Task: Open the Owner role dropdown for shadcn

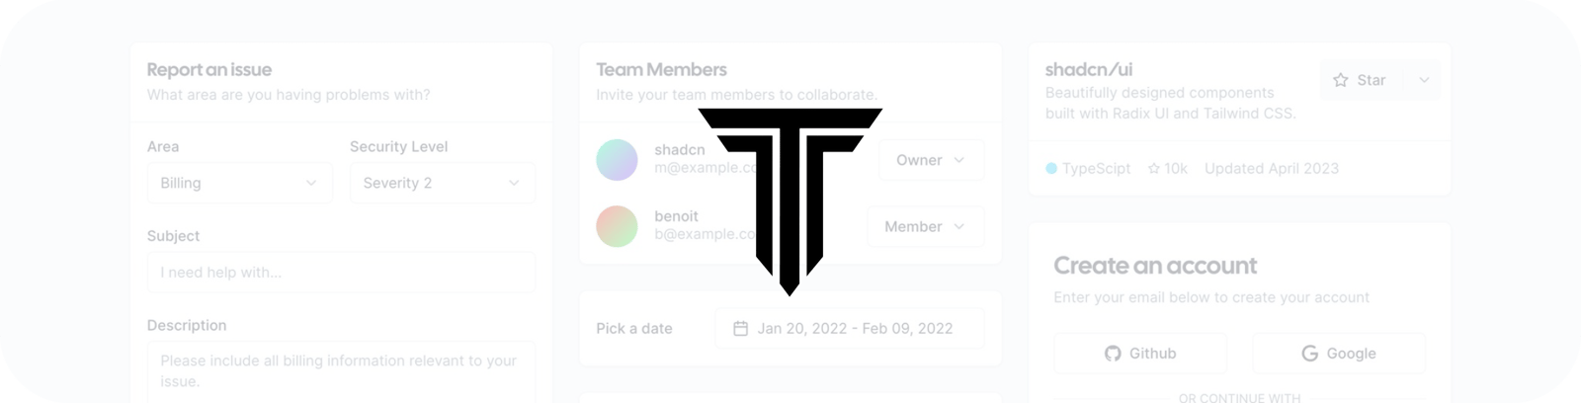Action: [932, 160]
